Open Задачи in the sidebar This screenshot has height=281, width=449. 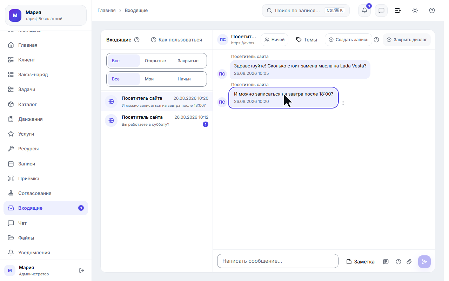(46, 89)
